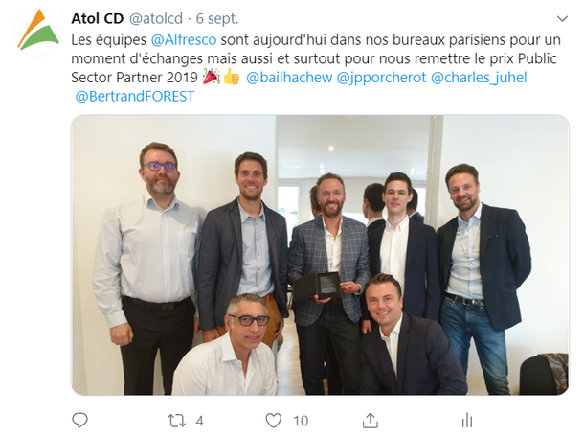This screenshot has height=436, width=584.
Task: Expand the tweet options chevron menu
Action: [x=562, y=18]
